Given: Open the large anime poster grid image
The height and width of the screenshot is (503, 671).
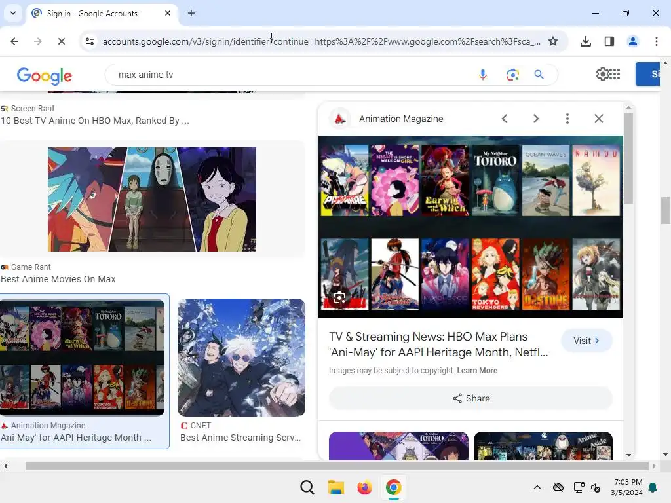Looking at the screenshot, I should pyautogui.click(x=470, y=227).
